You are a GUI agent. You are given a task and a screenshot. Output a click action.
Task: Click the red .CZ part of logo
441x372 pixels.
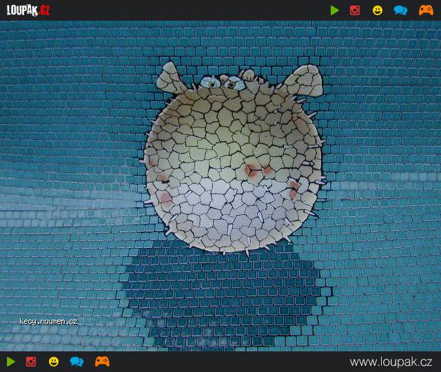click(x=44, y=11)
